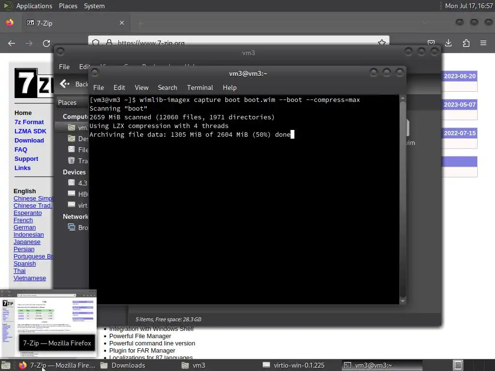The height and width of the screenshot is (371, 495).
Task: Switch language to Vietnamese
Action: [29, 278]
